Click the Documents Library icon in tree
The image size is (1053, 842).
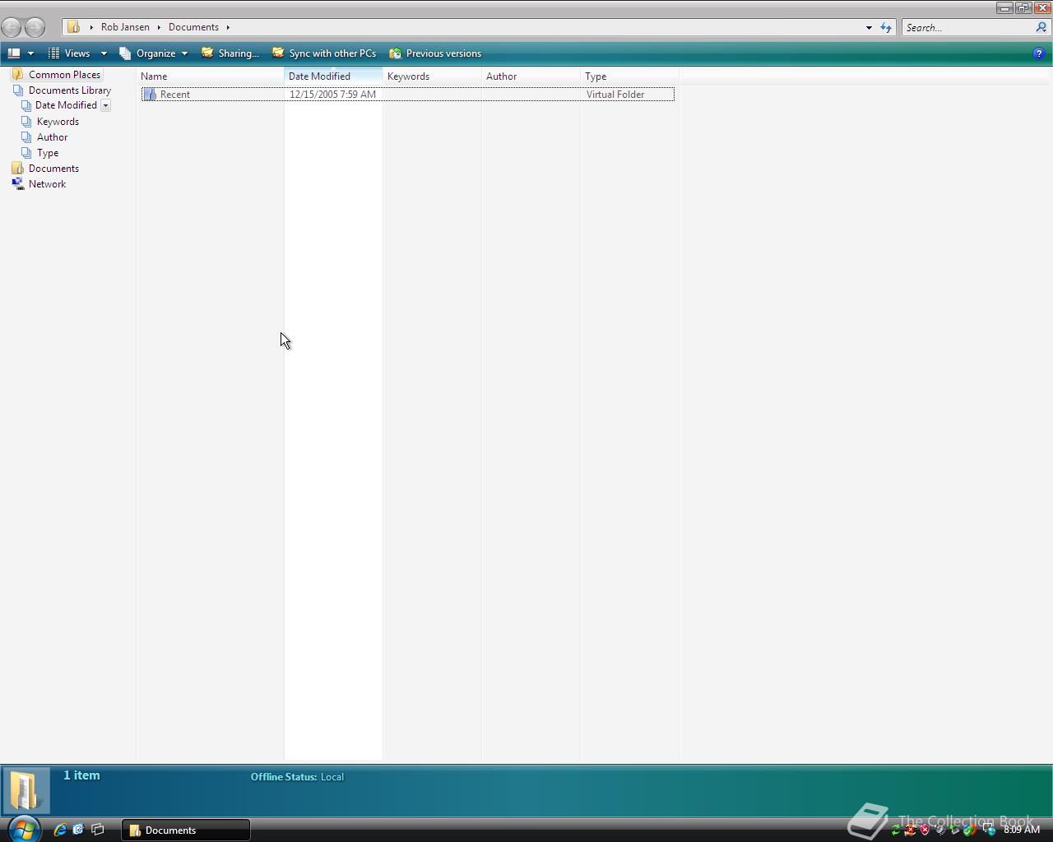[x=18, y=90]
